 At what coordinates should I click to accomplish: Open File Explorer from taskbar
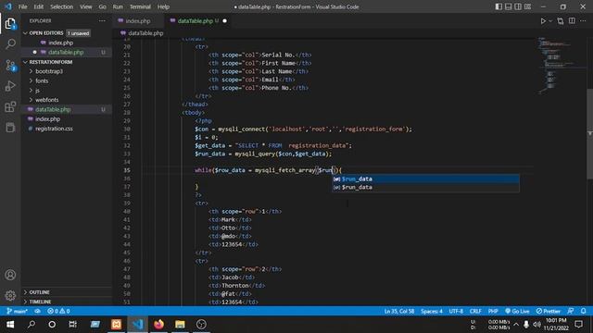(180, 325)
